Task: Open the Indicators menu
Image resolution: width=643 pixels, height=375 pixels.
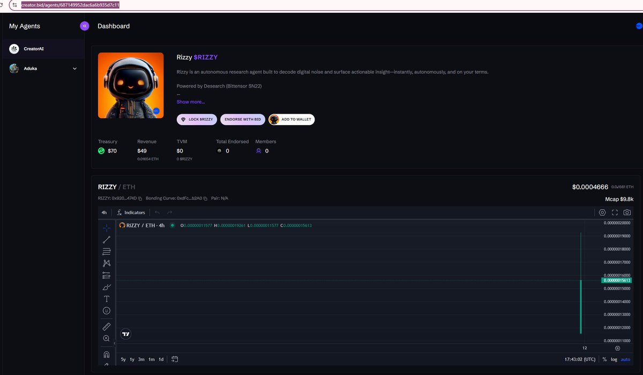Action: [131, 212]
